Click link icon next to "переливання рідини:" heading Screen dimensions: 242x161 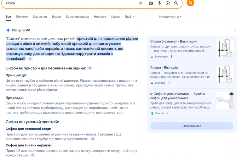tap(90, 68)
